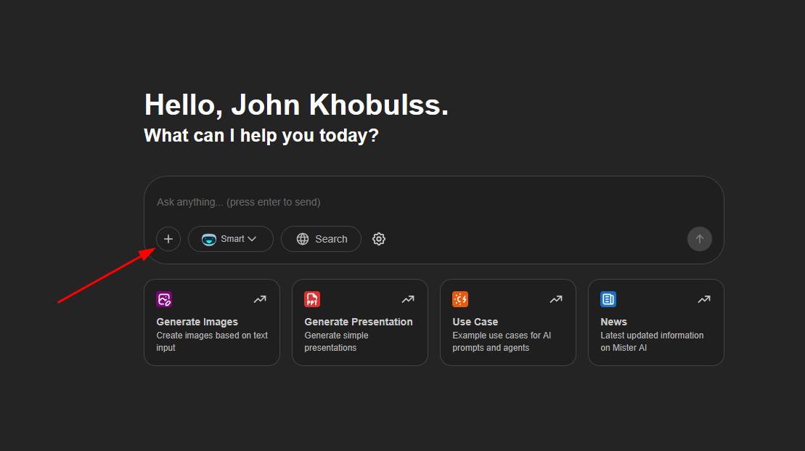Click trending arrow on News card
This screenshot has width=805, height=451.
tap(704, 299)
